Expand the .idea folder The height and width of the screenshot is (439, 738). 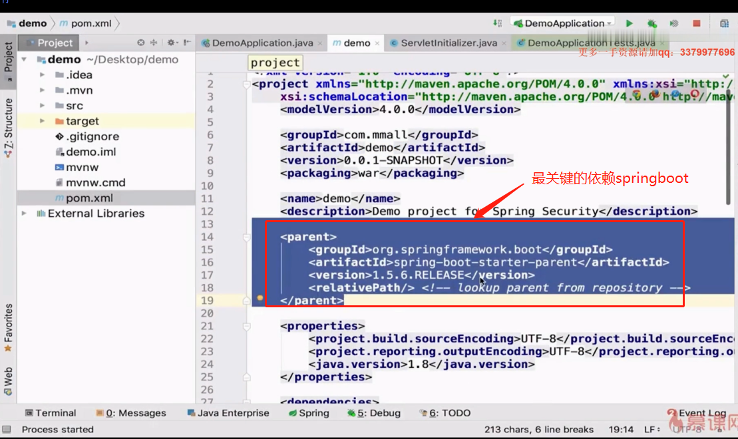[42, 74]
